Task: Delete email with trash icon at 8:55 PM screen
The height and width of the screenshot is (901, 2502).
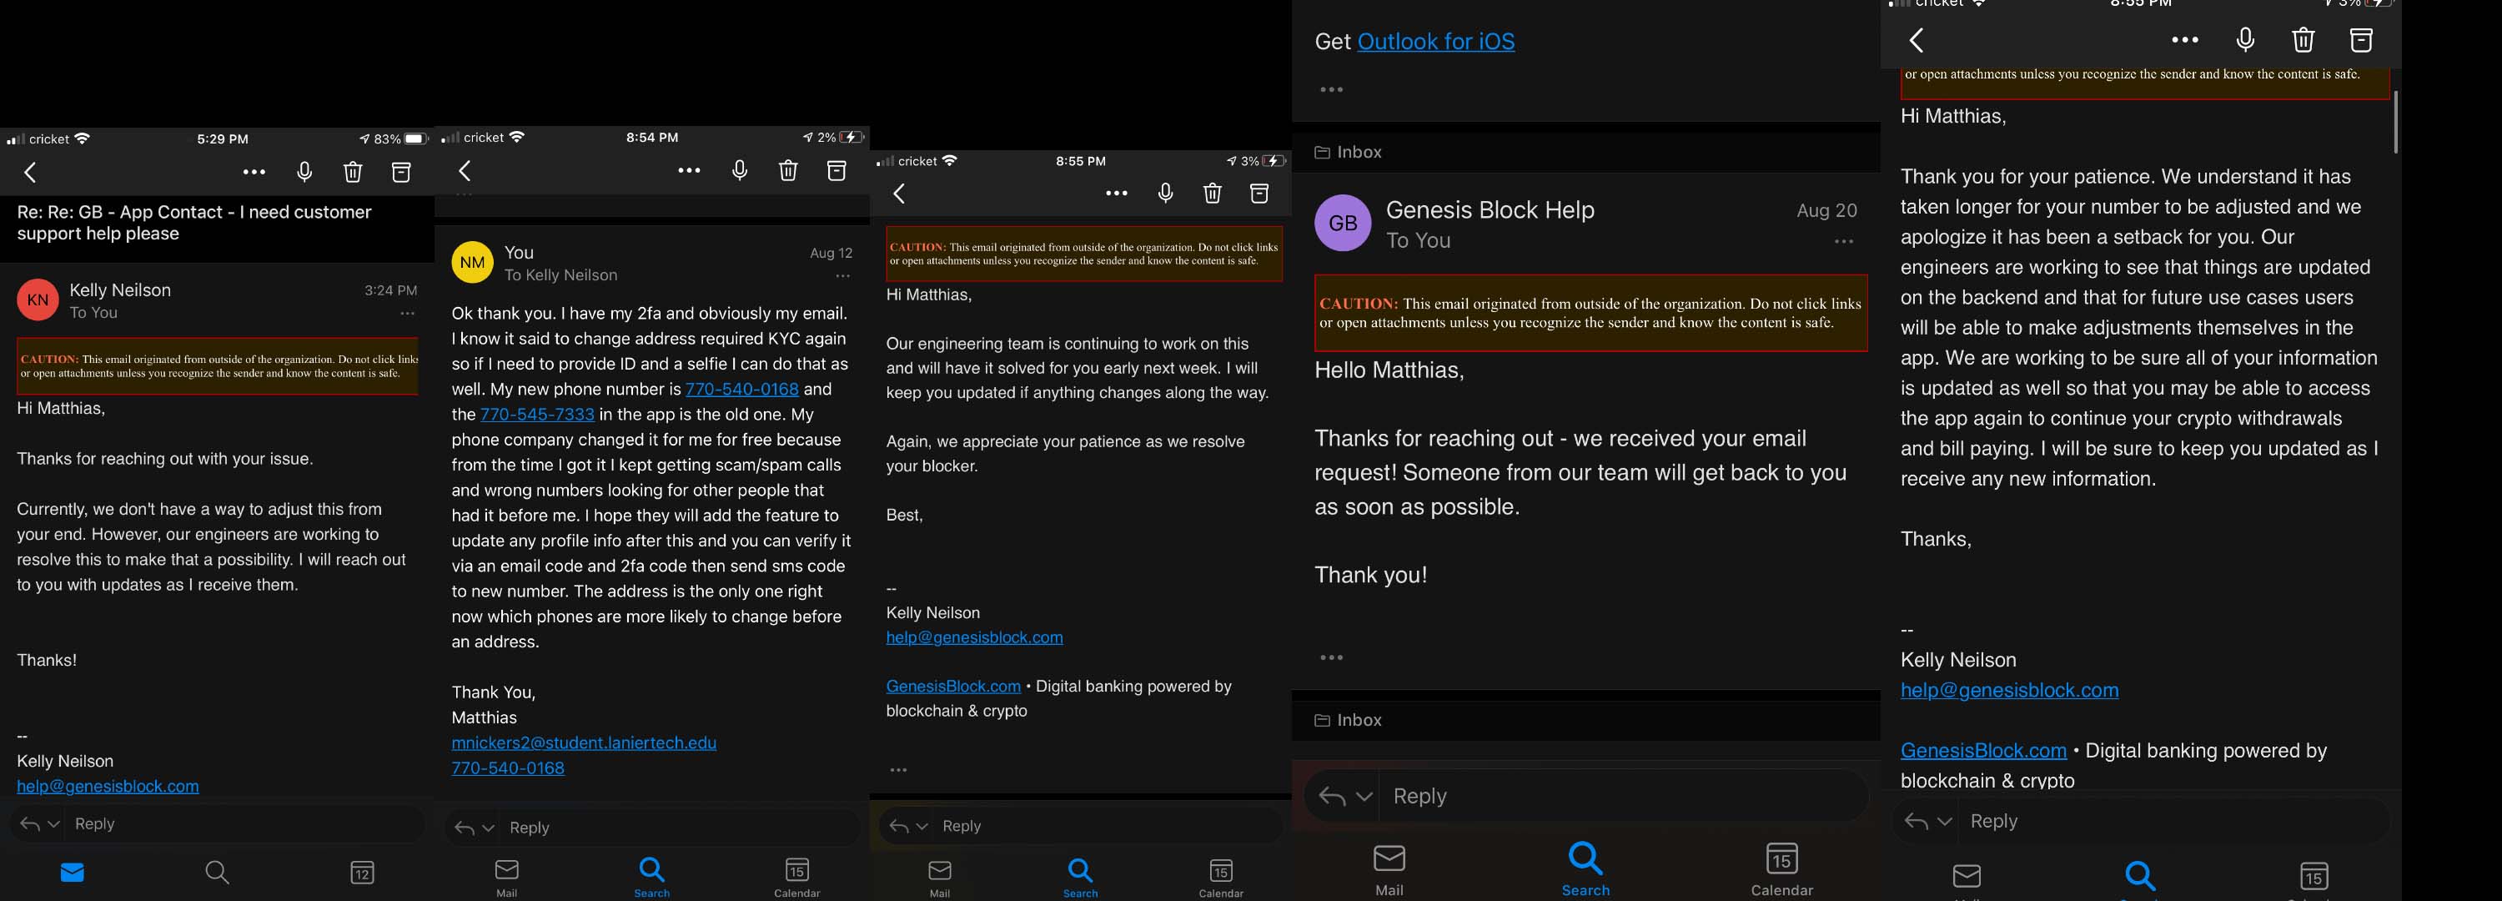Action: [1212, 194]
